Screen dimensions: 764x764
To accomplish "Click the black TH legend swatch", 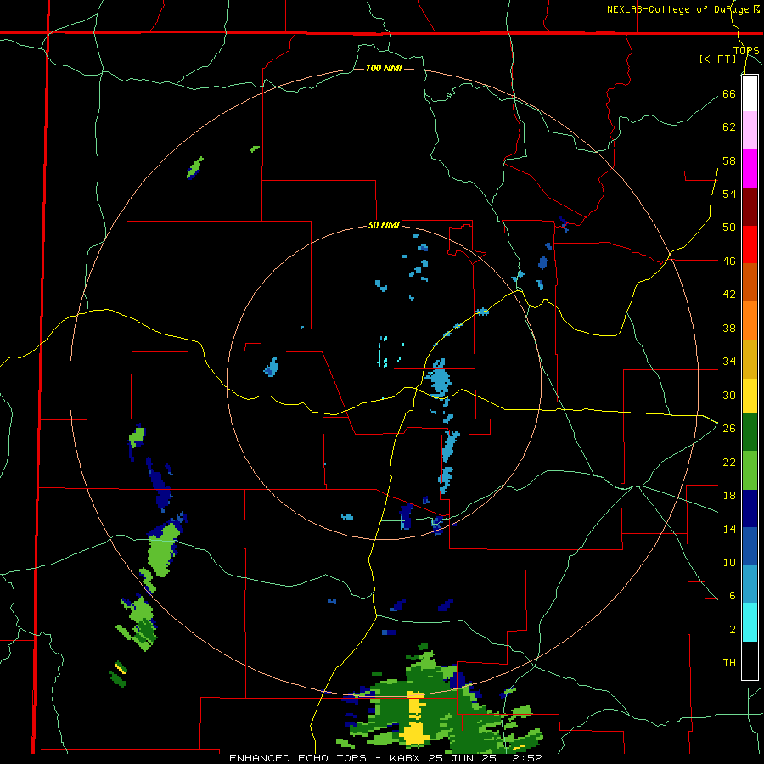I will coord(750,660).
